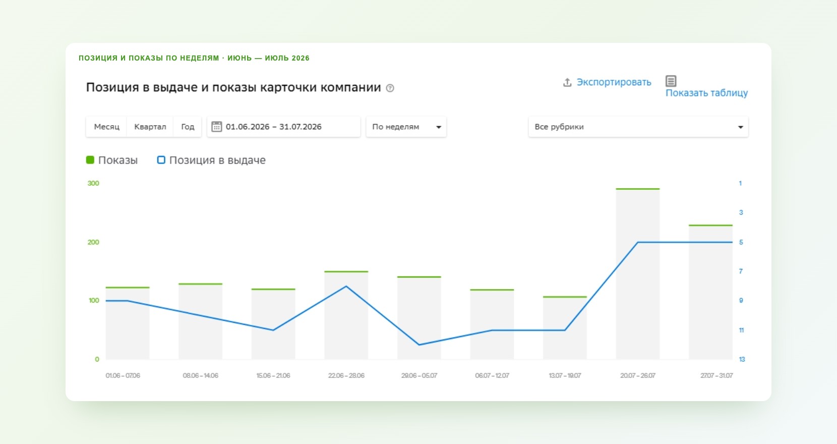Screen dimensions: 837x444
Task: Click the axis label 15.06 – 21.06
Action: 273,375
